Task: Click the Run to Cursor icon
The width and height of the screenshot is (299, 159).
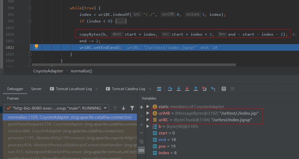Action: (x=213, y=89)
